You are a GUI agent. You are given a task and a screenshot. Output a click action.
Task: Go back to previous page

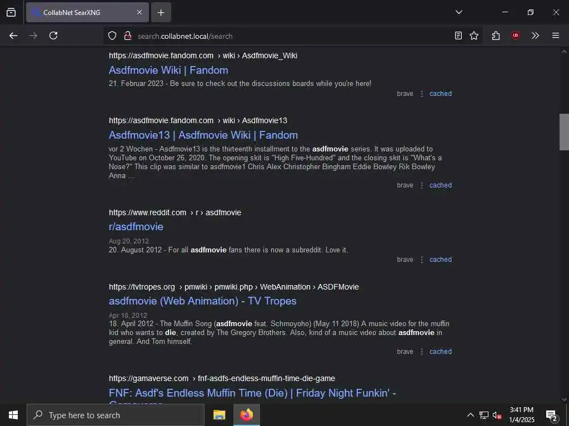(x=13, y=35)
